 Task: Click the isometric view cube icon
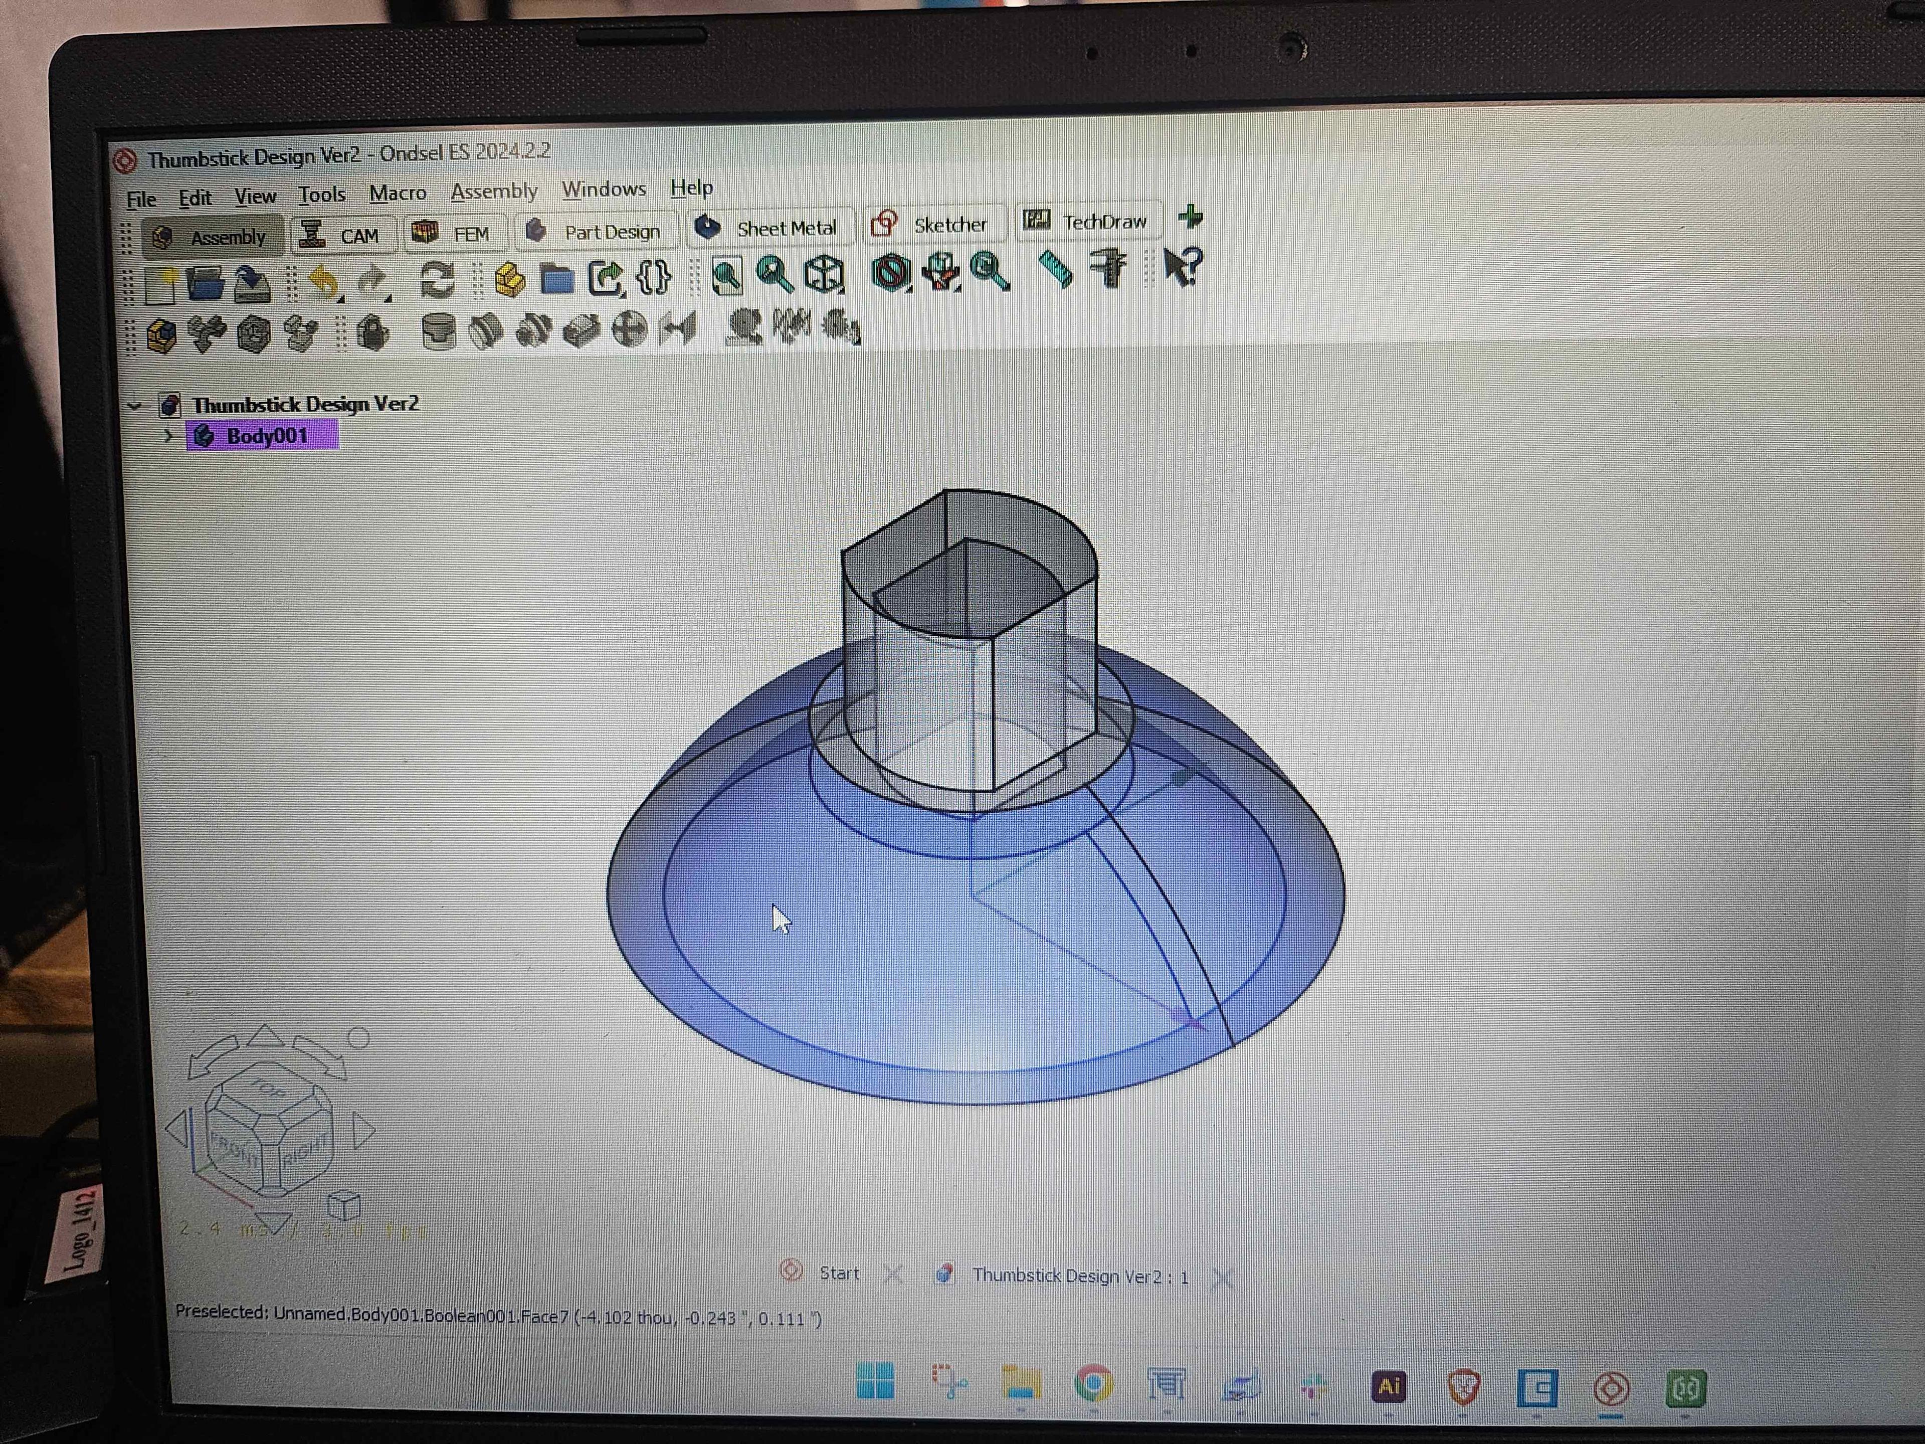point(824,274)
